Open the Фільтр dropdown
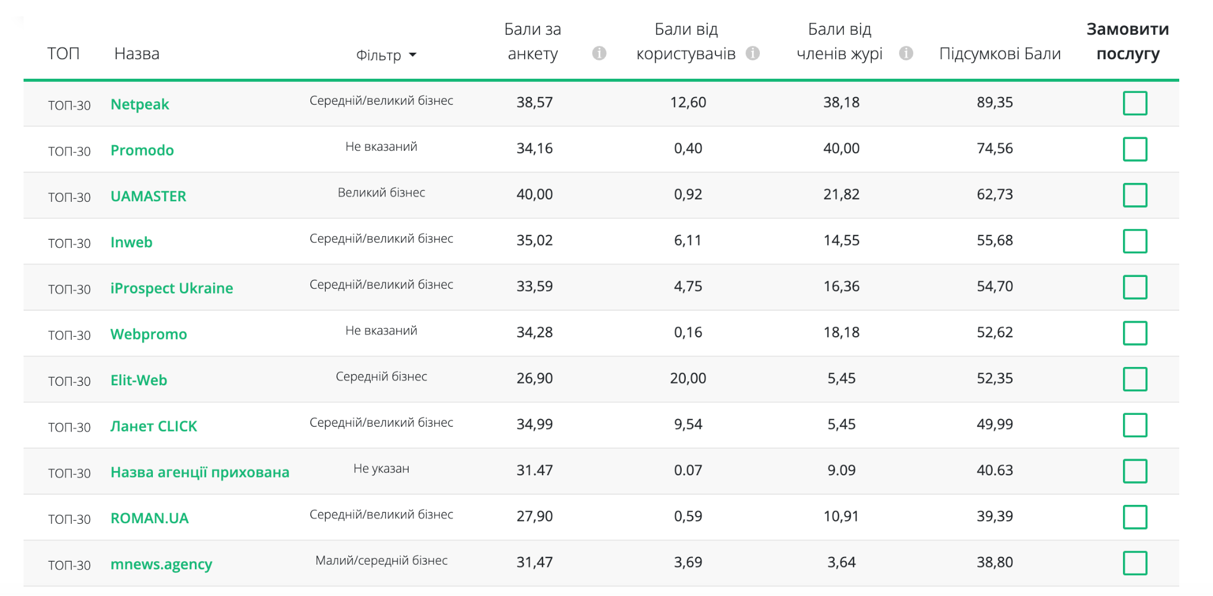This screenshot has height=596, width=1213. 386,55
